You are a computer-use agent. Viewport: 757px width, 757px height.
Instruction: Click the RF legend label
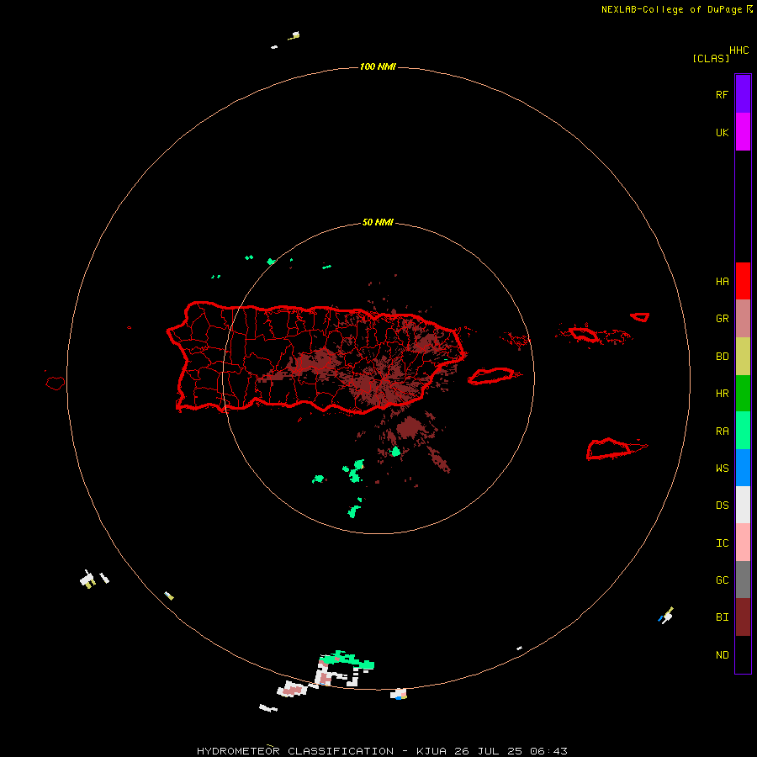[x=722, y=95]
